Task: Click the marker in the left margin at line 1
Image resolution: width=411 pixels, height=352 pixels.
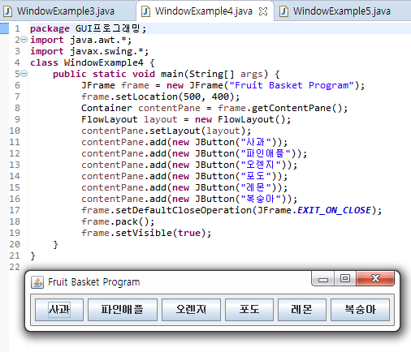Action: coord(4,28)
